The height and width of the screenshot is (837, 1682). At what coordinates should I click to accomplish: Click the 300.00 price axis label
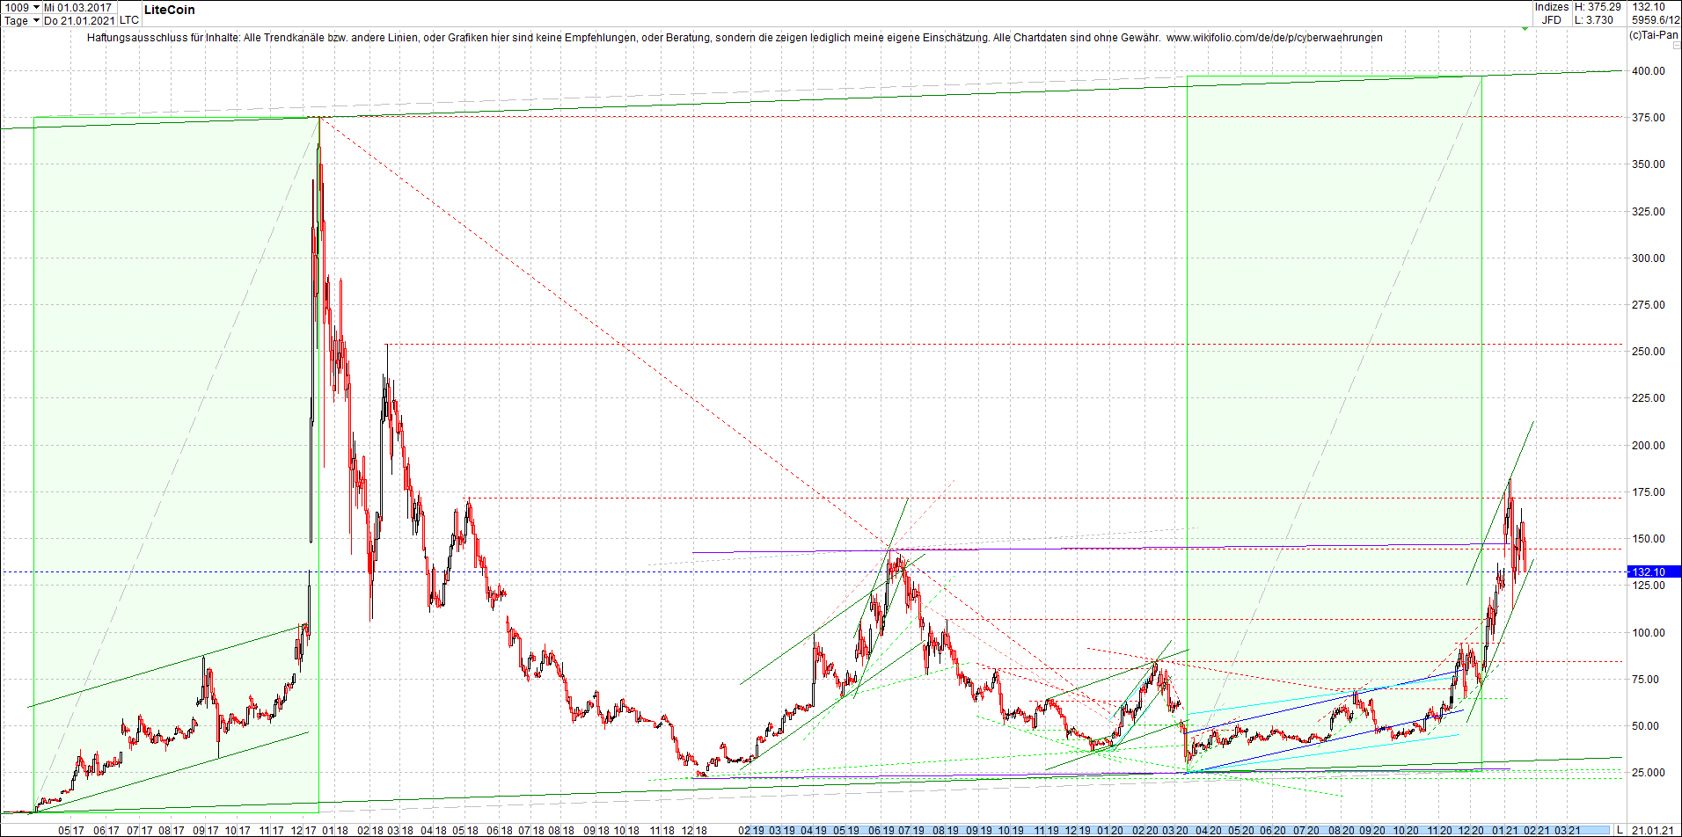[x=1649, y=258]
